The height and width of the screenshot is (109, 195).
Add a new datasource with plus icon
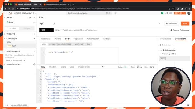point(34,51)
